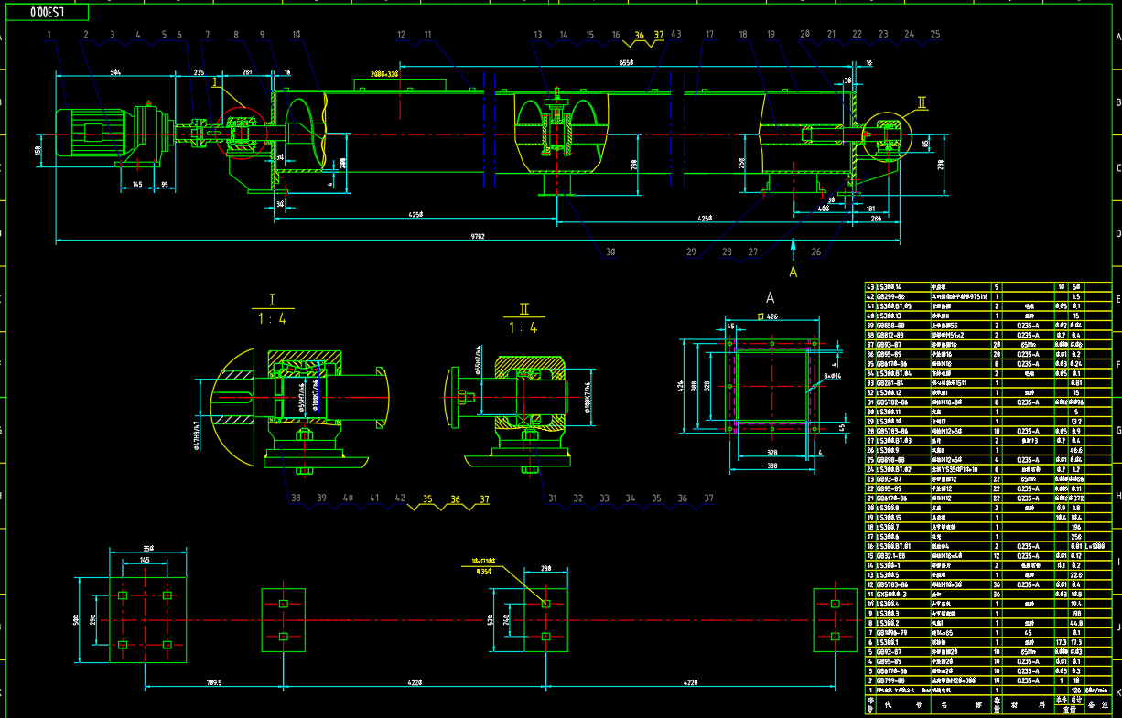Select the 9782 overall length dimension
Image resolution: width=1122 pixels, height=718 pixels.
479,236
